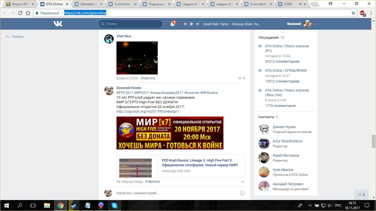Image resolution: width=376 pixels, height=211 pixels.
Task: Open Windows taskbar search
Action: pos(20,205)
